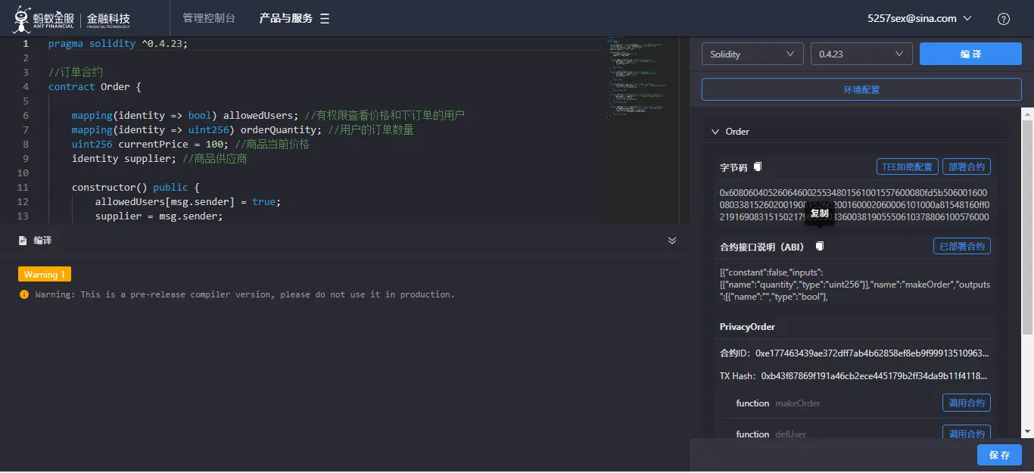Open the Solidity language dropdown
Viewport: 1034px width, 473px height.
tap(752, 54)
